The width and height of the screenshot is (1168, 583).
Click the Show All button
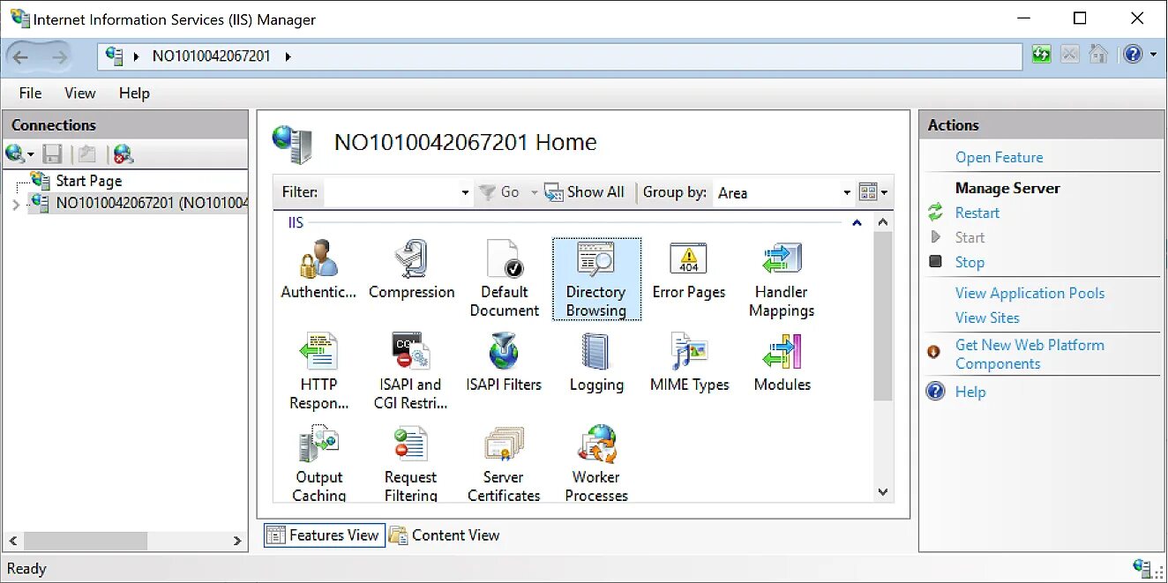point(585,192)
